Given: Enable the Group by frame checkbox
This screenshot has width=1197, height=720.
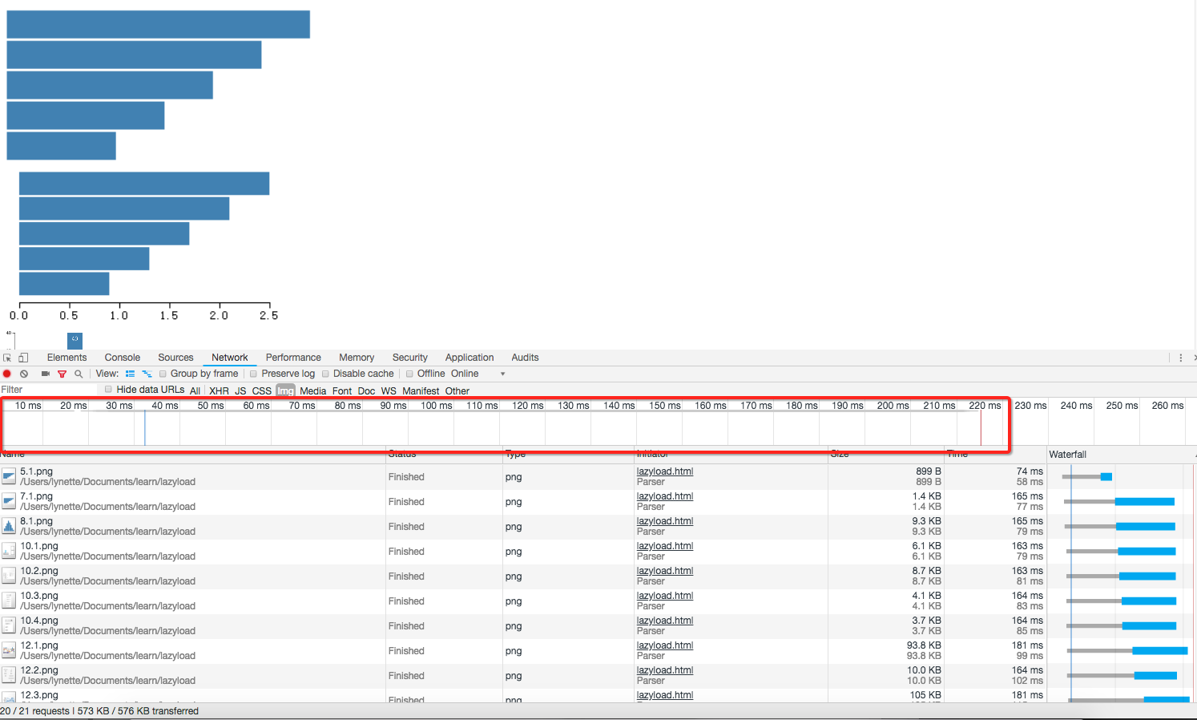Looking at the screenshot, I should pyautogui.click(x=163, y=374).
